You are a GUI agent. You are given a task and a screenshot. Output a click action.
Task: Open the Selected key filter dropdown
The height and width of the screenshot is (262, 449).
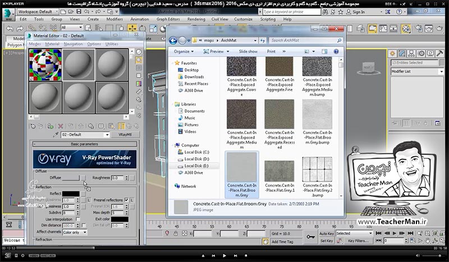(x=354, y=233)
